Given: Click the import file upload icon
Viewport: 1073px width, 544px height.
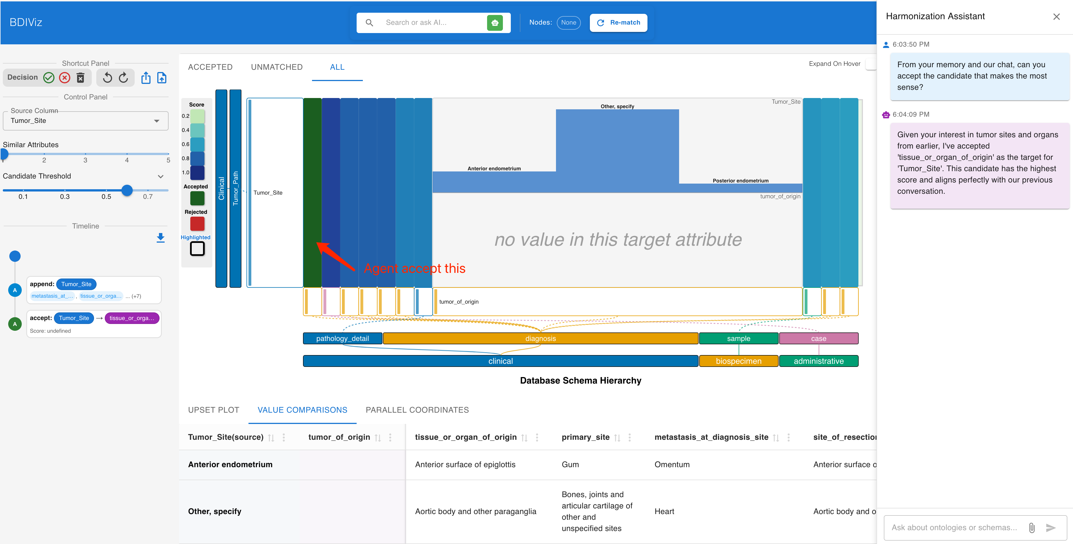Looking at the screenshot, I should (x=162, y=77).
